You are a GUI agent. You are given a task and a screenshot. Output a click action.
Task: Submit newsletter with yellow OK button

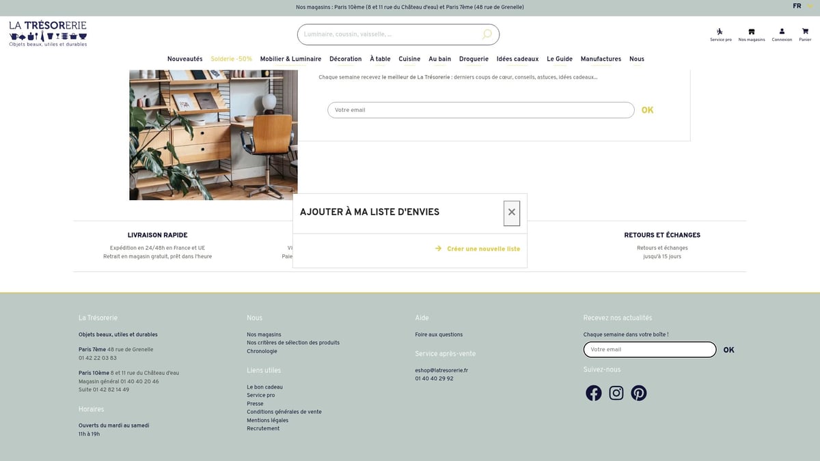click(647, 111)
